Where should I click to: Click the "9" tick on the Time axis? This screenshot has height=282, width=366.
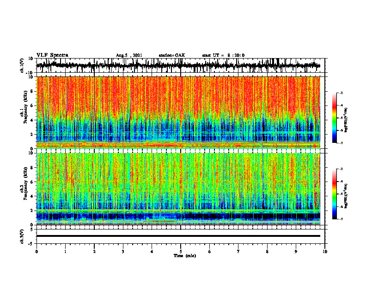coord(296,252)
